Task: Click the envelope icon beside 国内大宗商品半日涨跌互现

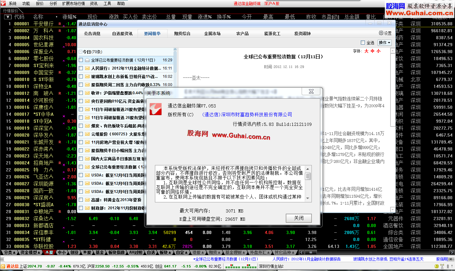Action: click(x=87, y=159)
